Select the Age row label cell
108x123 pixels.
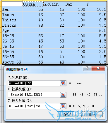point(12,30)
